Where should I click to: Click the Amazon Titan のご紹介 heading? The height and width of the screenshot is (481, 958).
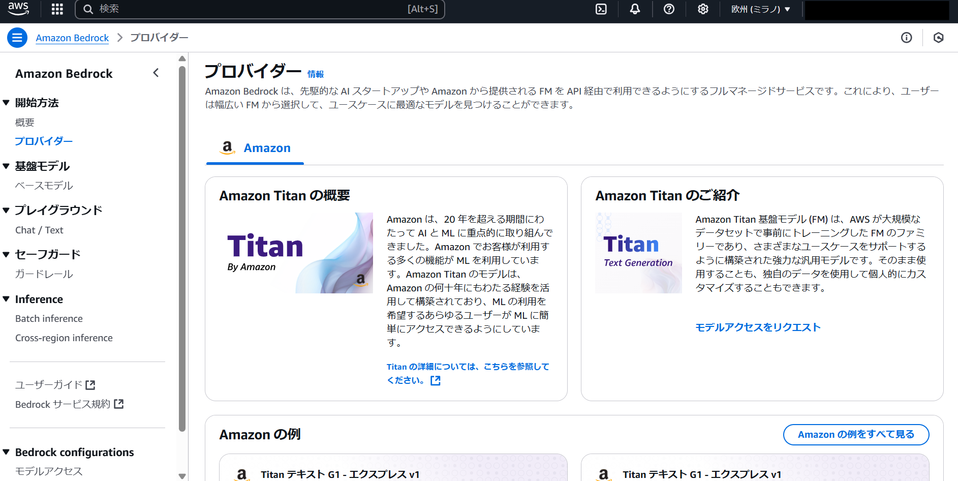tap(667, 196)
